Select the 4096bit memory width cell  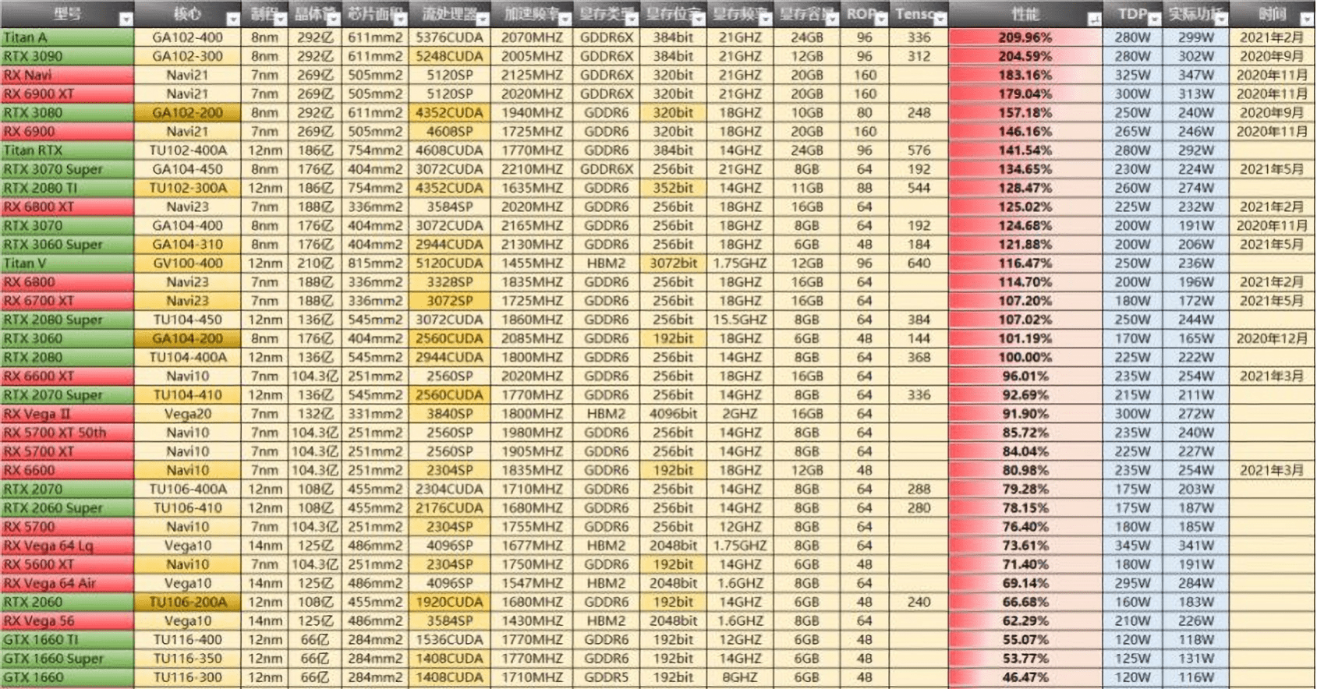tap(673, 414)
